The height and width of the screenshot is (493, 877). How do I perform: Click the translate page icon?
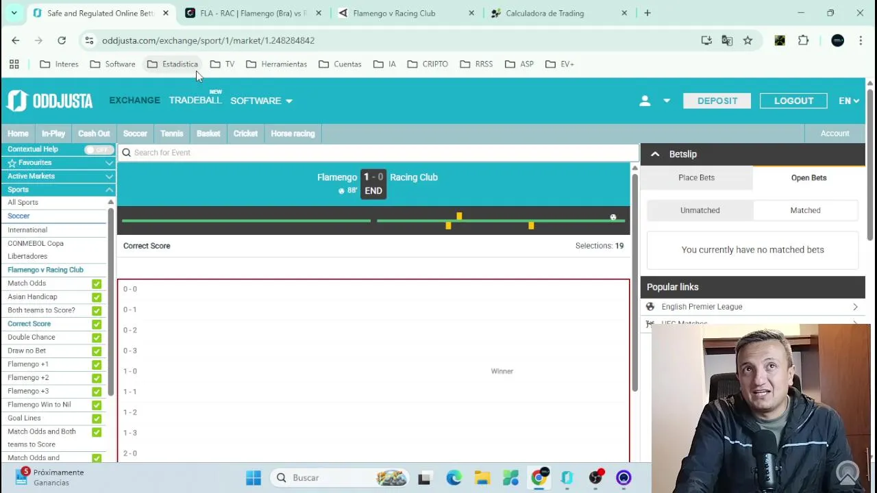coord(727,40)
